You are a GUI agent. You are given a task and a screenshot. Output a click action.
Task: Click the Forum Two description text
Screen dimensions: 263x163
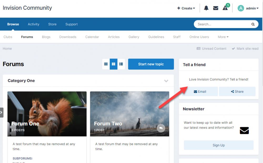pos(127,146)
